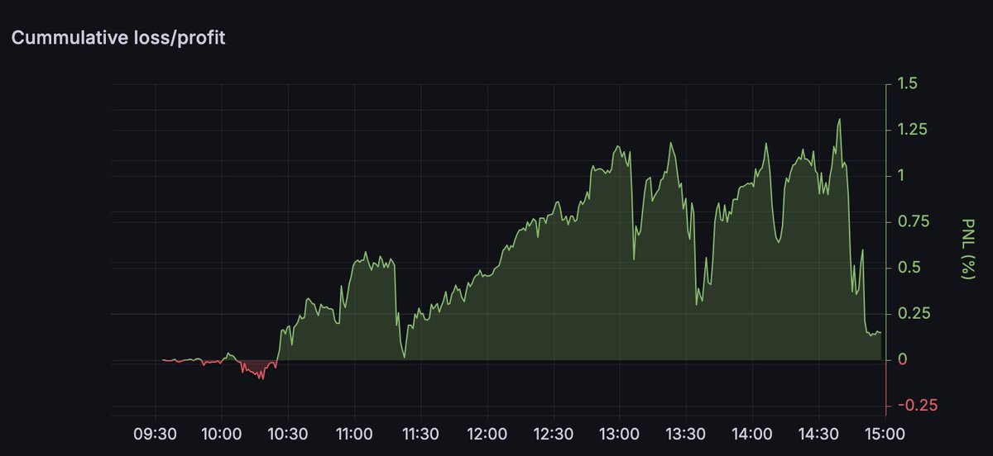Select the 14:30 time axis label
The image size is (993, 456).
tap(817, 433)
